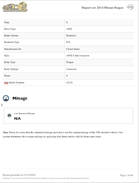Click the 'Style' row label

coord(7,56)
